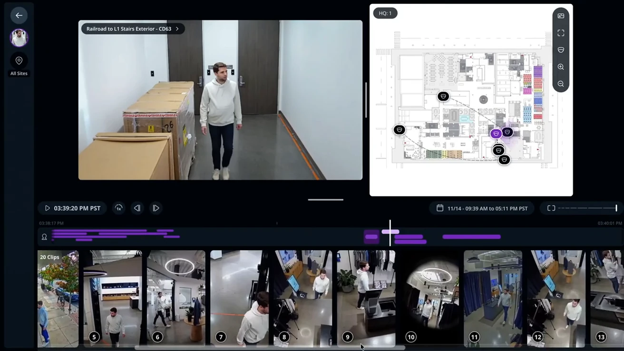
Task: Open clip thumbnail number 11
Action: 493,299
